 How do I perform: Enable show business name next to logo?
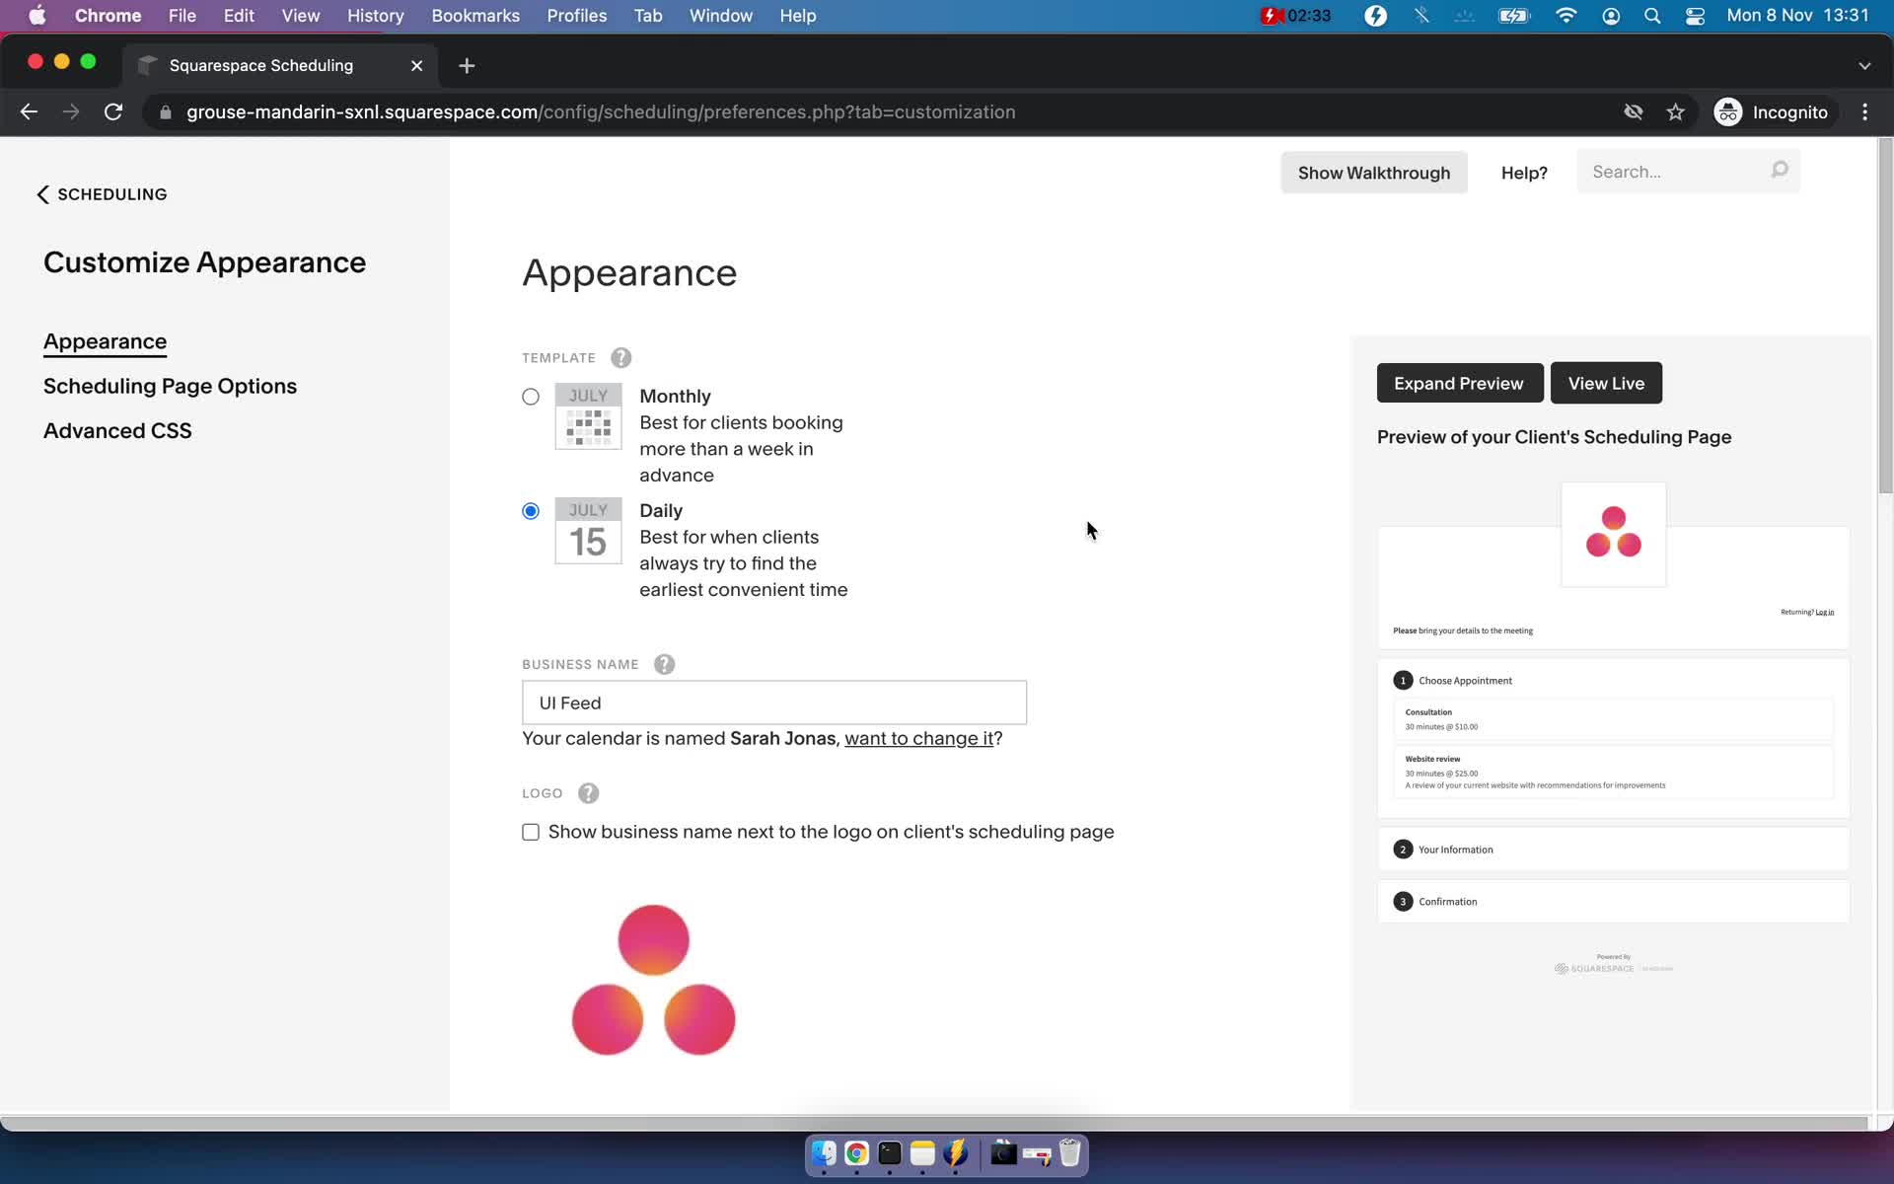tap(531, 832)
